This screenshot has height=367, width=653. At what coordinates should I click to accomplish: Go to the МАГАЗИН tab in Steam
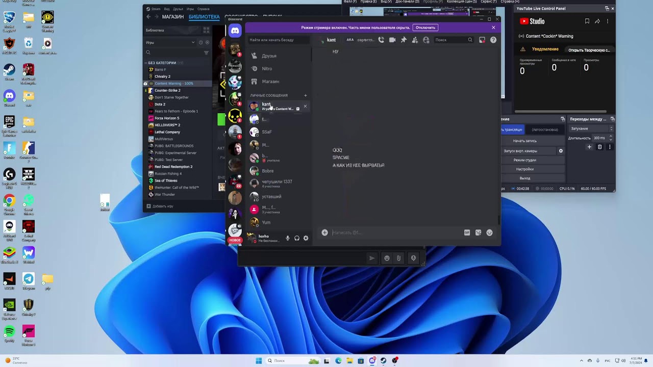pos(172,17)
